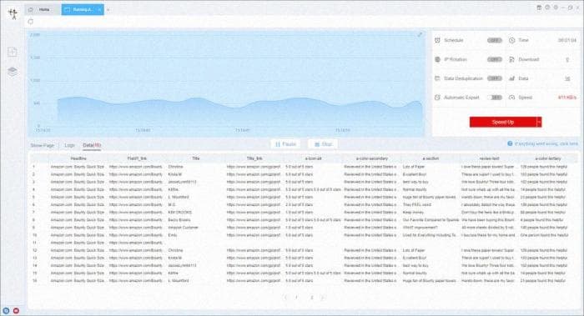The height and width of the screenshot is (316, 584).
Task: Click the underlined Download count value
Action: [x=567, y=59]
